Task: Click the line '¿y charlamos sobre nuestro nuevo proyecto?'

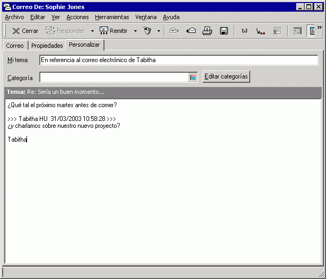Action: 64,126
